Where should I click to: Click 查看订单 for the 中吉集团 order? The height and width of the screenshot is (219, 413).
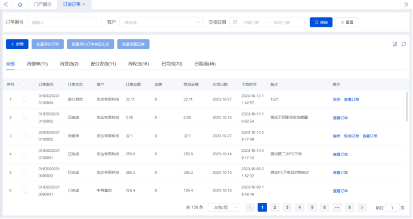(340, 191)
